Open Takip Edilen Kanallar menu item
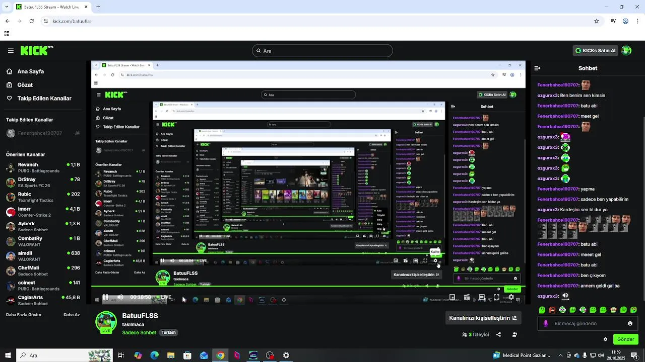 (39, 99)
